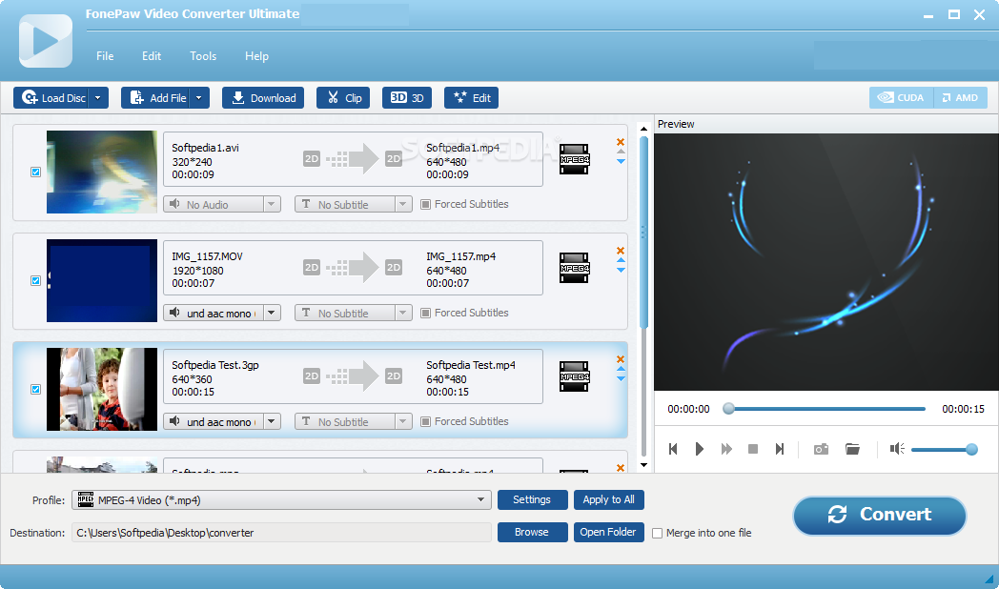Click the 2D to 2D arrow for Softpedia Test.3gp
Image resolution: width=999 pixels, height=589 pixels.
[353, 376]
